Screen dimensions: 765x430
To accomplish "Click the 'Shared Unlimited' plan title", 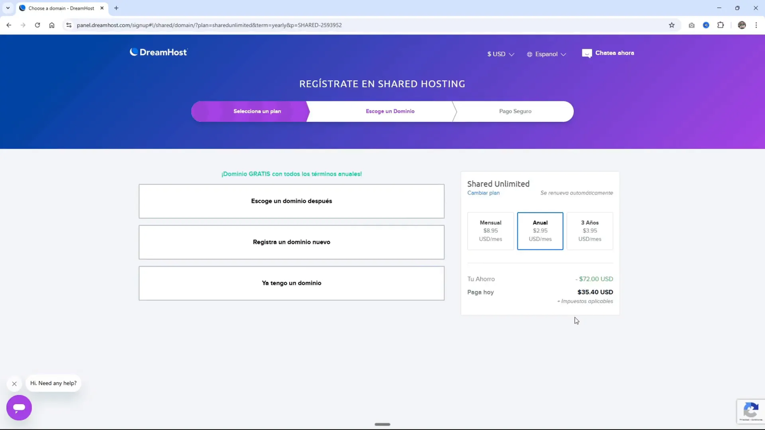I will (498, 184).
